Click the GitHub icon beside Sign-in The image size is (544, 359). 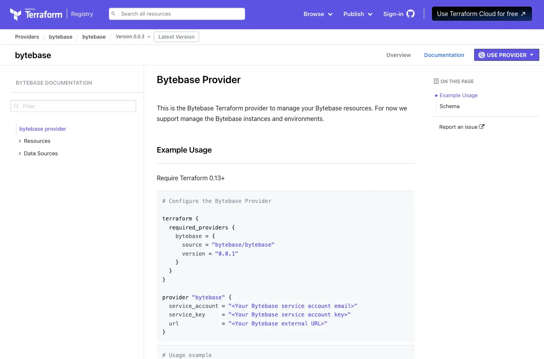tap(411, 14)
